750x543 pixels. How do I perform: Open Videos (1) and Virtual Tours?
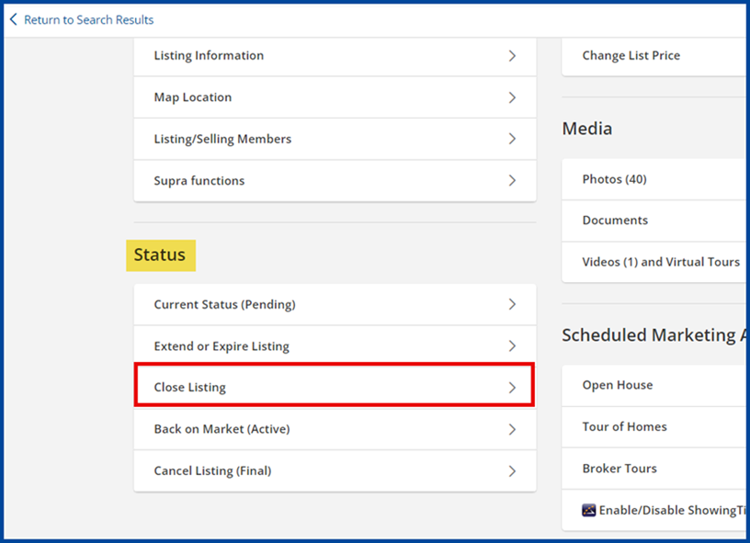tap(661, 262)
